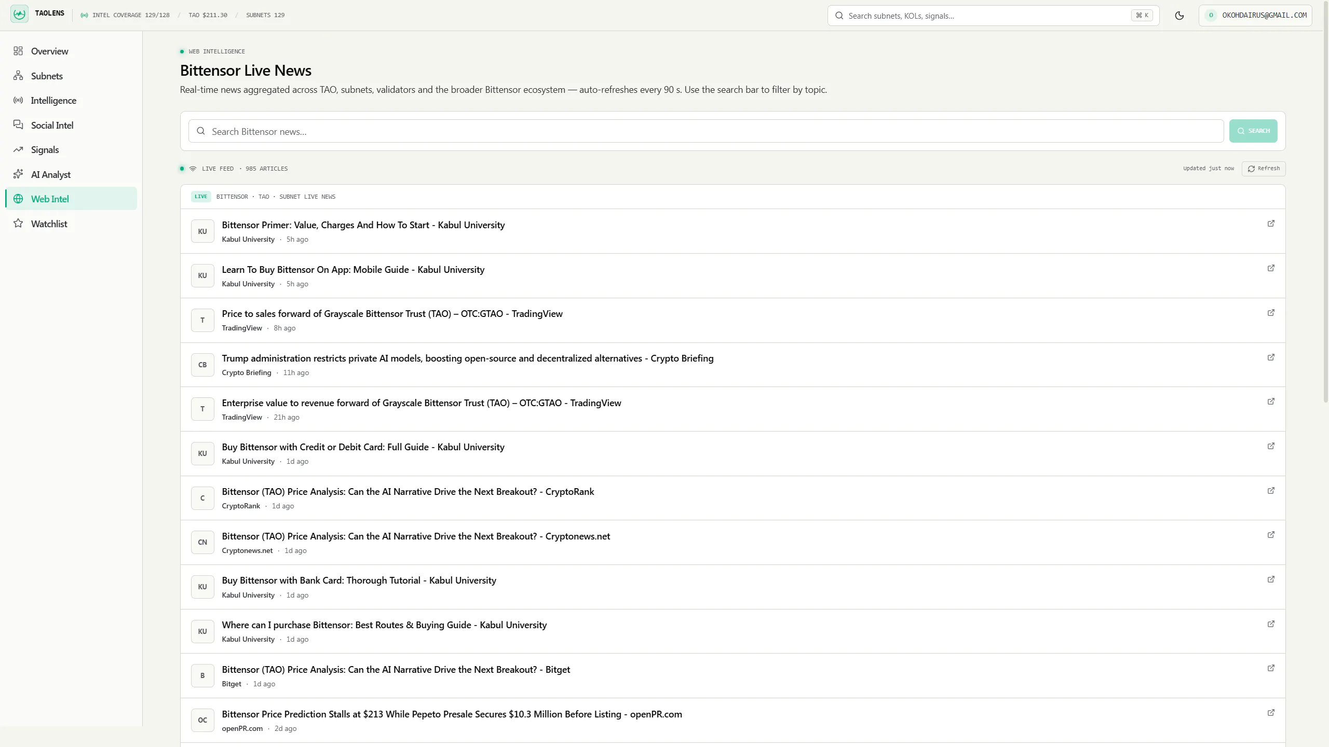This screenshot has height=747, width=1329.
Task: Open external link for the openPR.com article
Action: 1271,713
